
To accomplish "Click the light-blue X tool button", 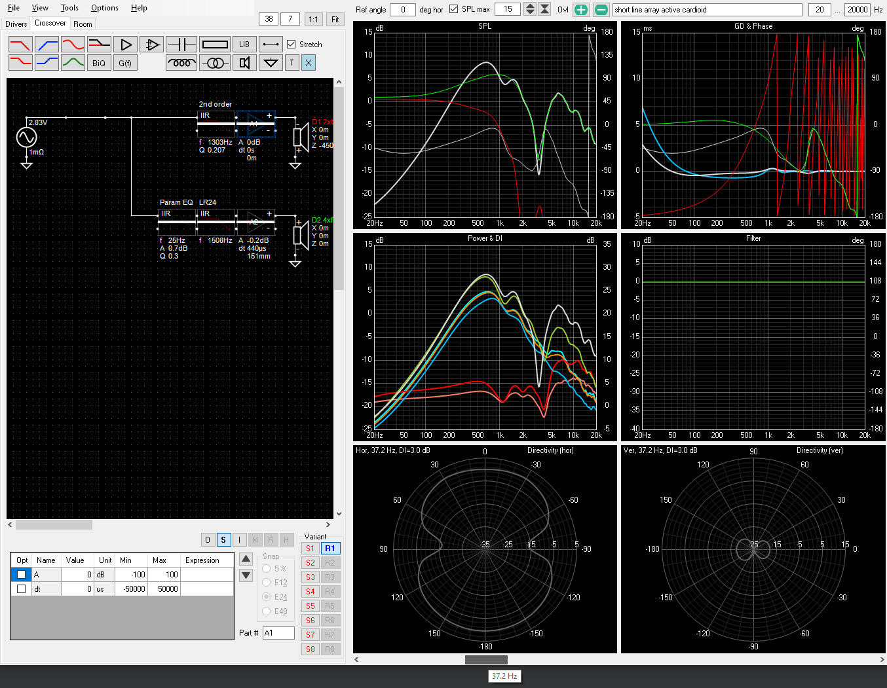I will [x=309, y=63].
